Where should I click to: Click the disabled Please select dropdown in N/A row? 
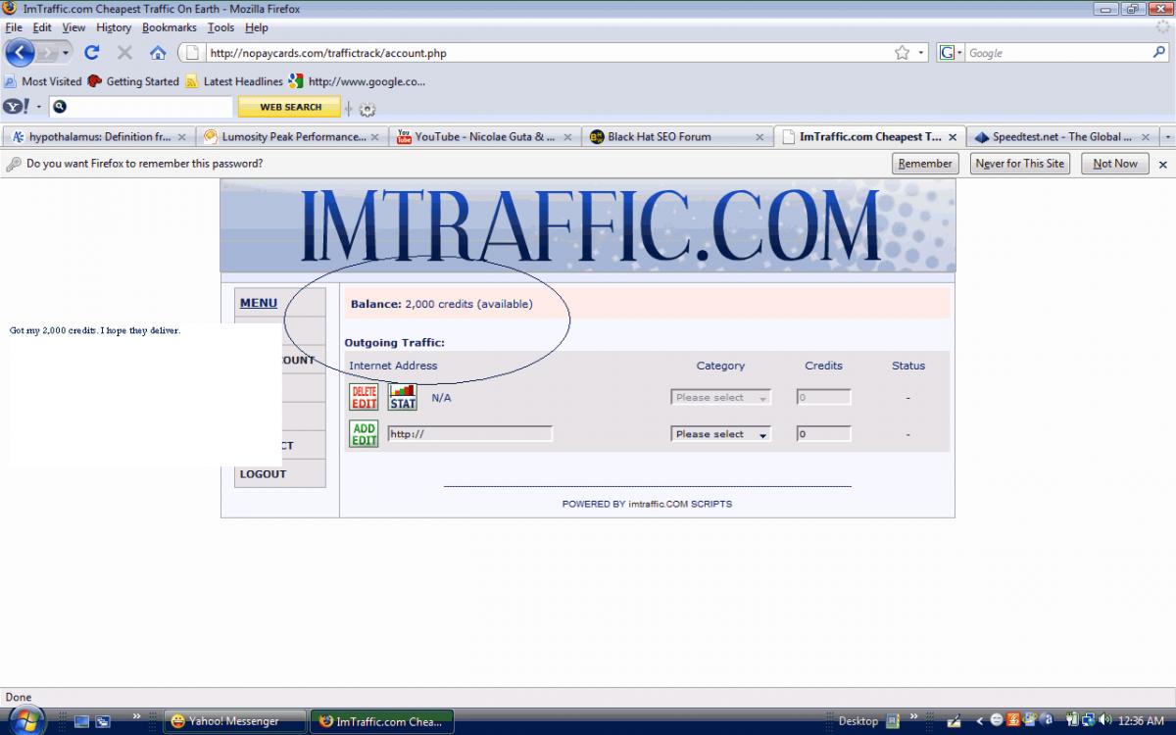pyautogui.click(x=720, y=398)
